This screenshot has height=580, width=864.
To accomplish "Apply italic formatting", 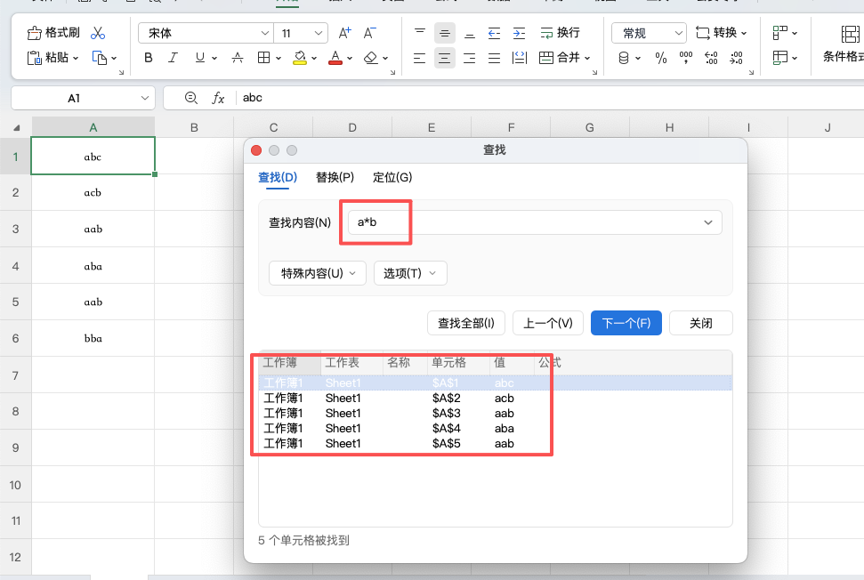I will 173,57.
